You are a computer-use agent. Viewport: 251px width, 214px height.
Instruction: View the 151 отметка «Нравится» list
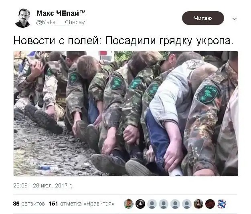pos(82,204)
